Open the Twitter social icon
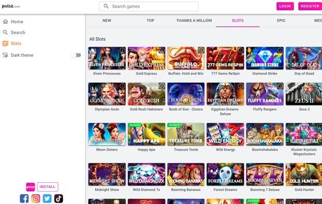This screenshot has width=322, height=204. click(47, 198)
